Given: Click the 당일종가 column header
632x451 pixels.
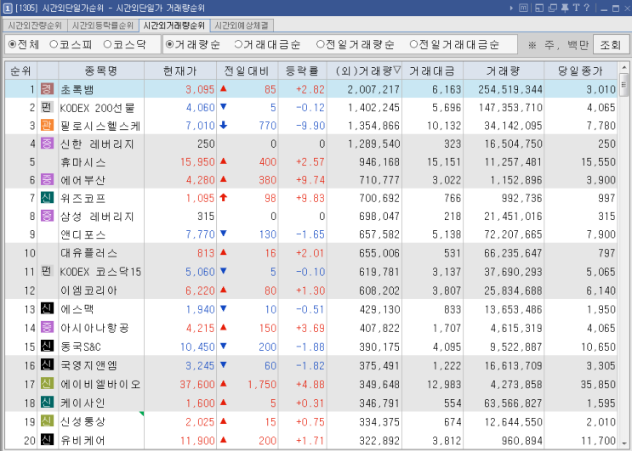Looking at the screenshot, I should (x=580, y=70).
